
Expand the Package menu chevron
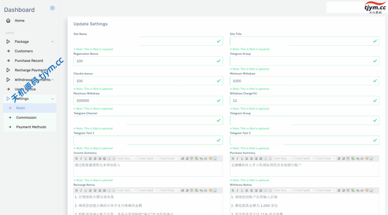(x=52, y=42)
